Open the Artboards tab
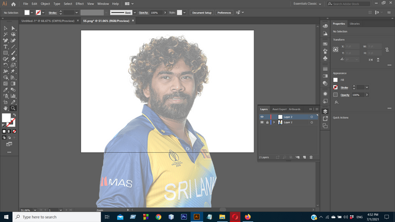Image resolution: width=395 pixels, height=222 pixels. tap(294, 109)
